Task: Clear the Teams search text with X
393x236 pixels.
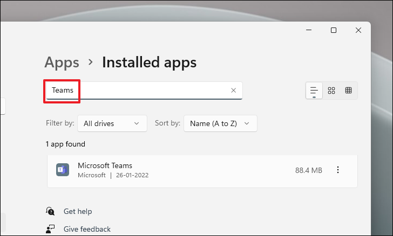Action: [233, 91]
